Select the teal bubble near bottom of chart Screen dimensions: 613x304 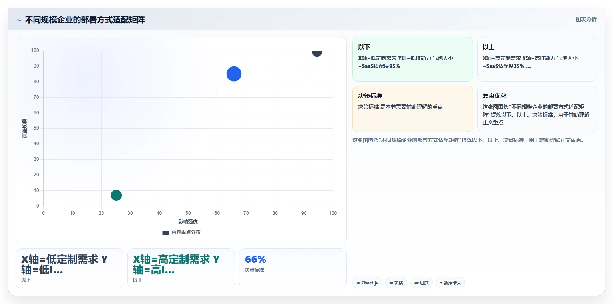(116, 195)
